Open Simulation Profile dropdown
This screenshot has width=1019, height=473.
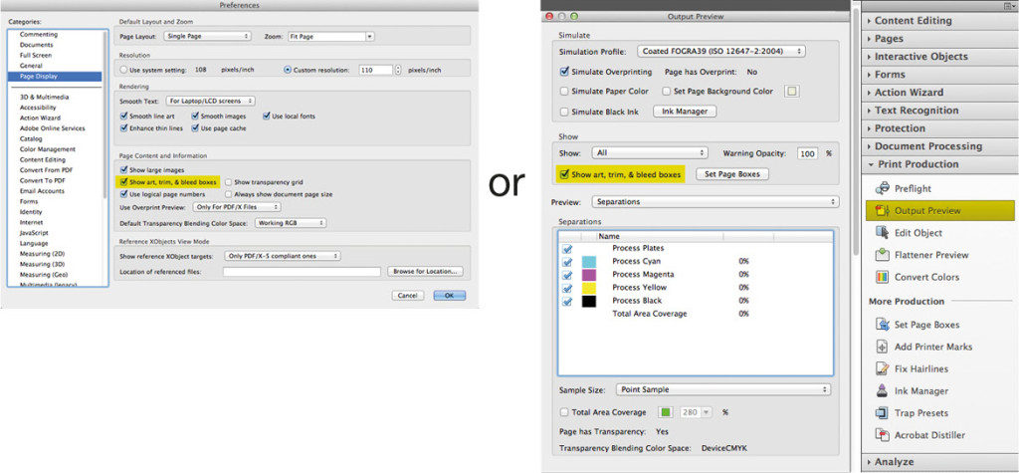[720, 51]
